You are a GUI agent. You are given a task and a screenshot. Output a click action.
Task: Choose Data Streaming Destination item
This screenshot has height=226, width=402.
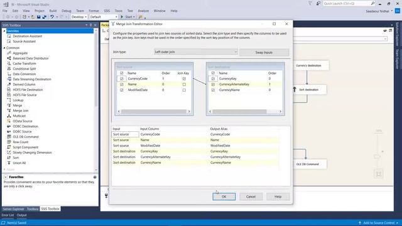pos(32,79)
